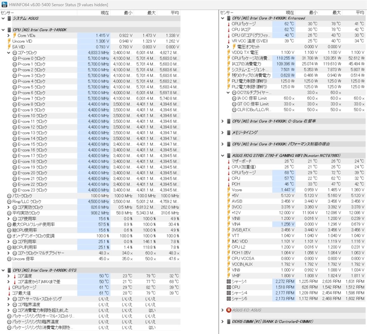Click the lightning icon beside Core VIDs

(14, 35)
